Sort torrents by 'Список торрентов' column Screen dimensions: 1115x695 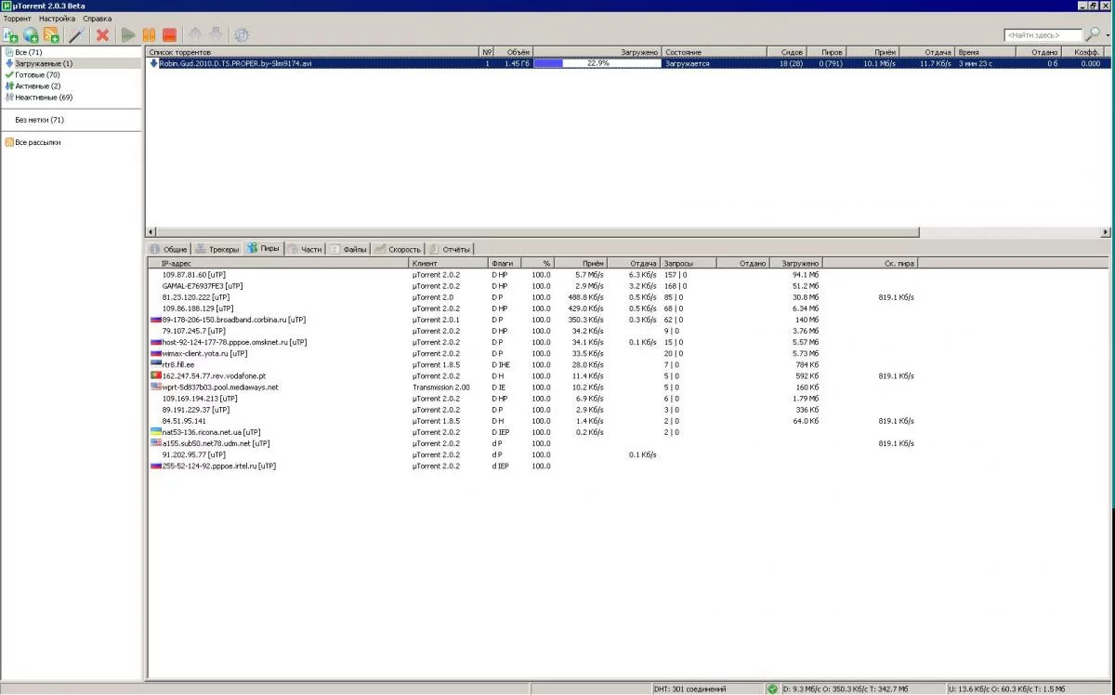click(x=313, y=52)
